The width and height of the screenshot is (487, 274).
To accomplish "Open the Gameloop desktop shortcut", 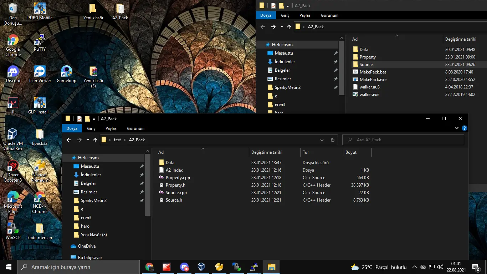I will [67, 72].
